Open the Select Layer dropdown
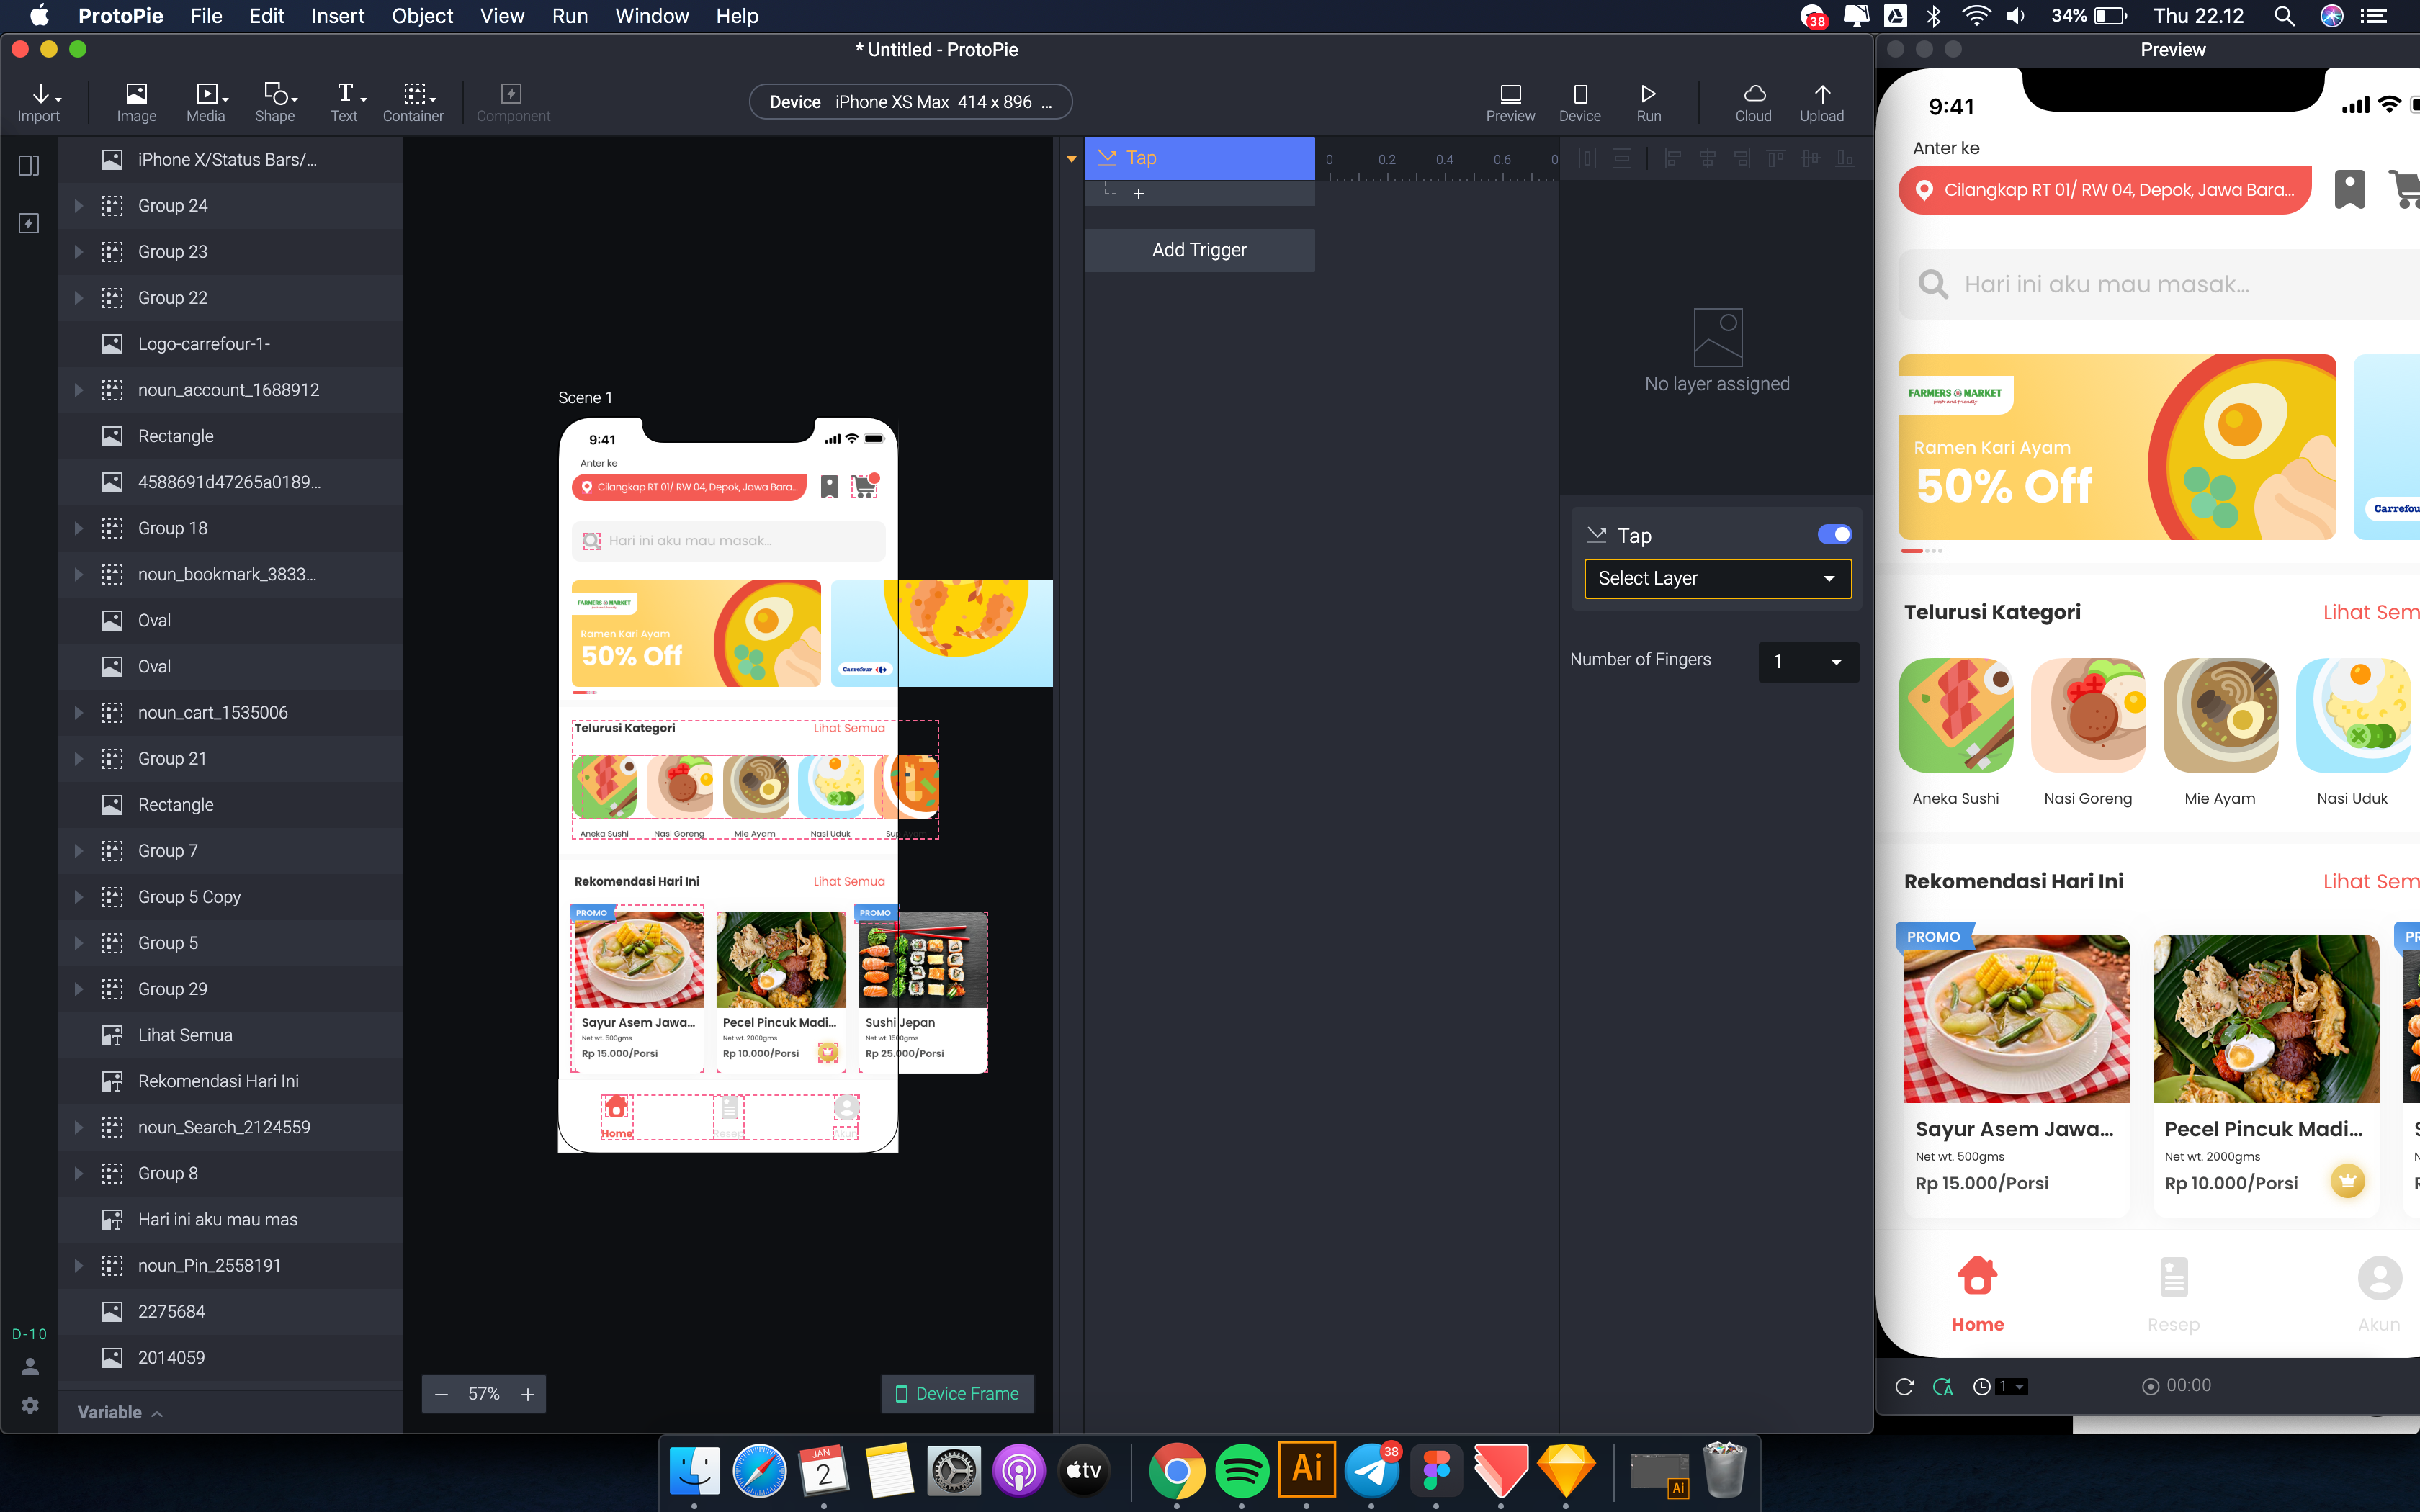2420x1512 pixels. click(1717, 578)
